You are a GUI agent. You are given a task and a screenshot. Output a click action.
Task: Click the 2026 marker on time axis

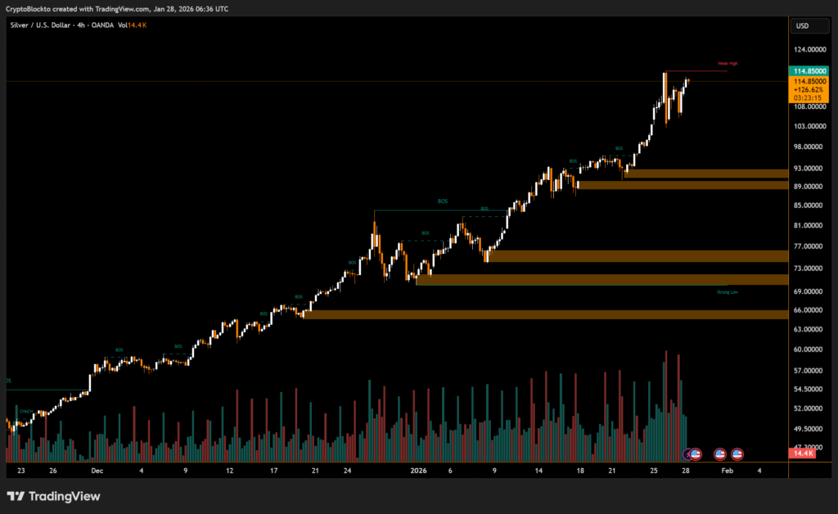[x=418, y=471]
